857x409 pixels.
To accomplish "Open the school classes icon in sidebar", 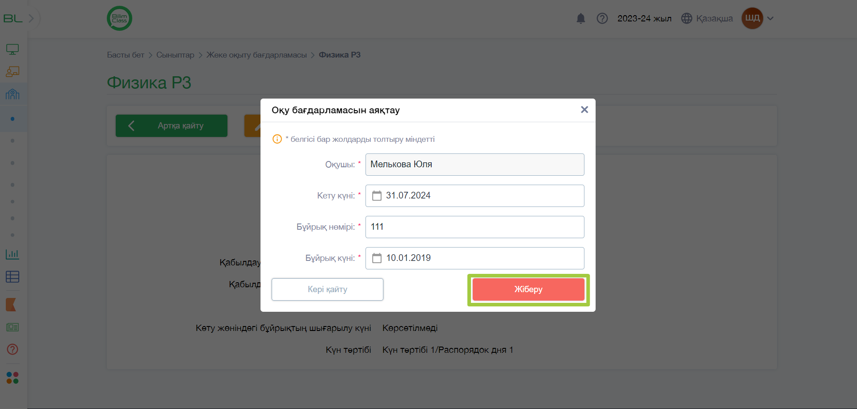I will pyautogui.click(x=13, y=94).
